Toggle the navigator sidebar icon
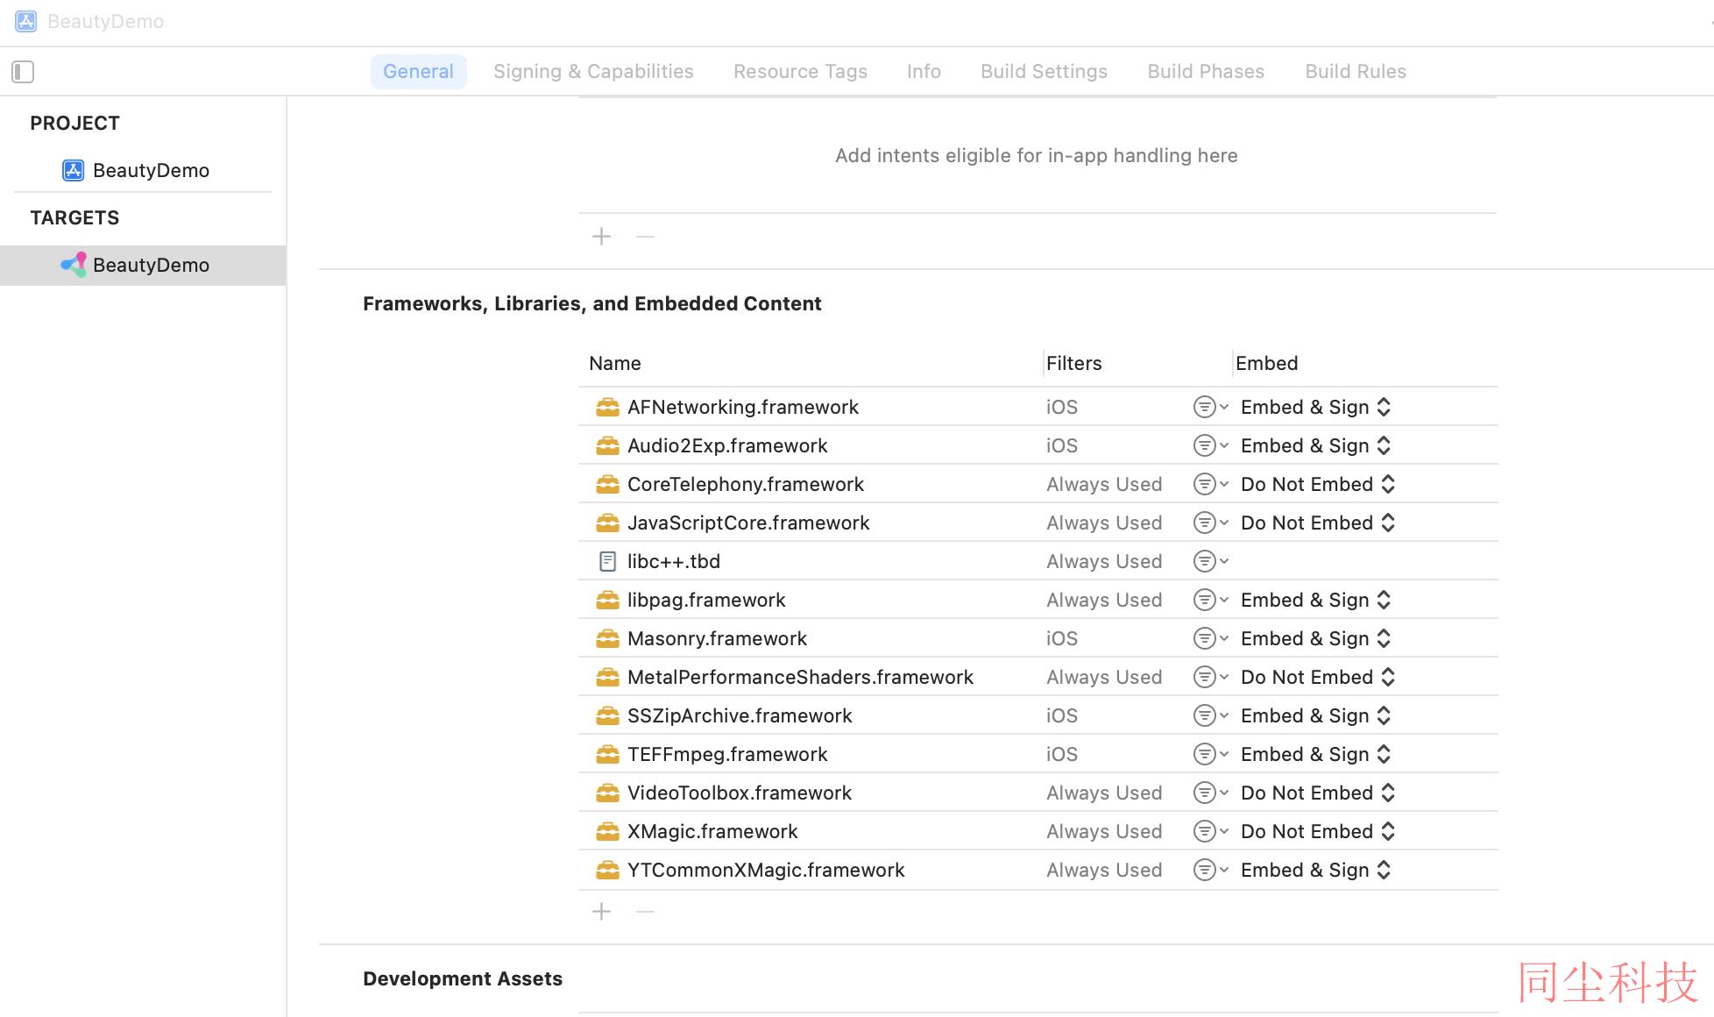 click(x=23, y=72)
